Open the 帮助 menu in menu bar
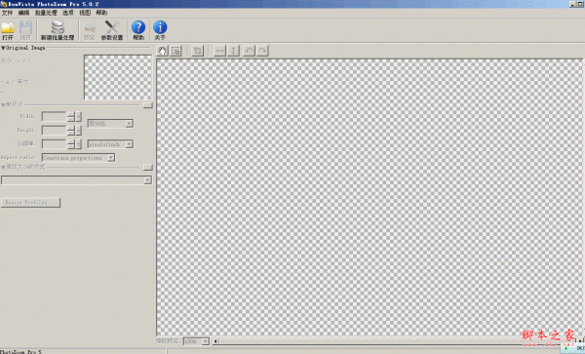585x354 pixels. 101,13
